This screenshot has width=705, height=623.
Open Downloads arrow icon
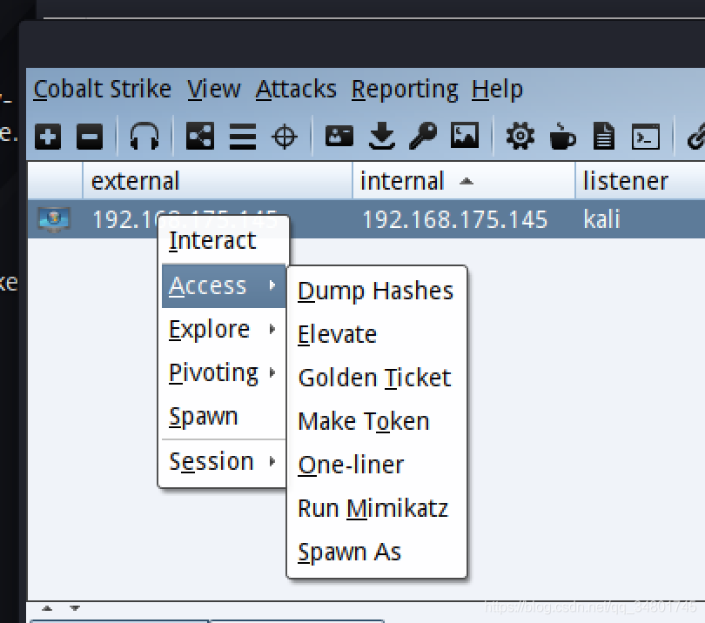(382, 136)
